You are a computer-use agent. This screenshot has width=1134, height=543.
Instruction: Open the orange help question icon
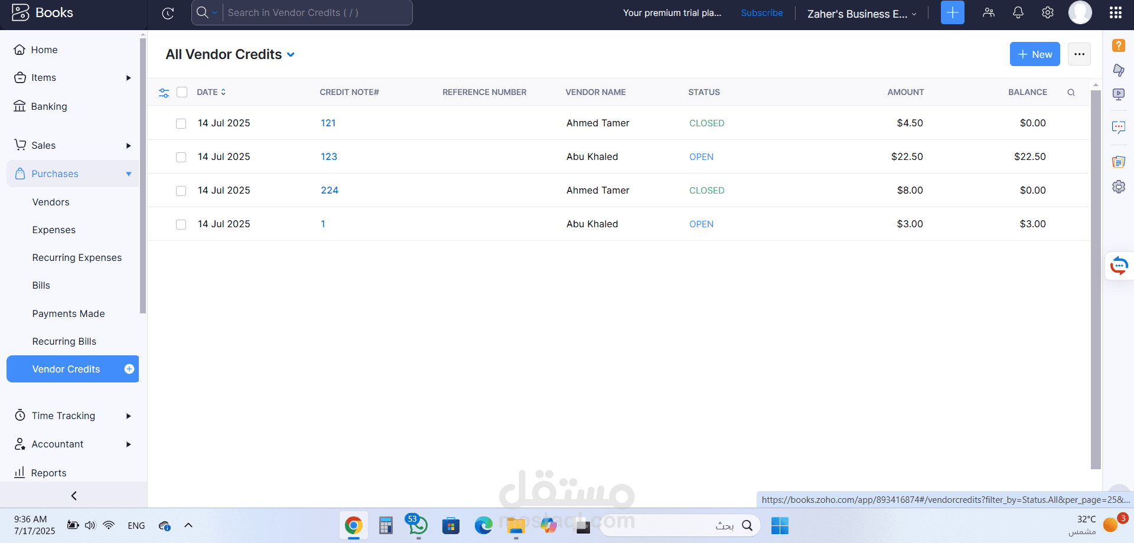pos(1118,45)
